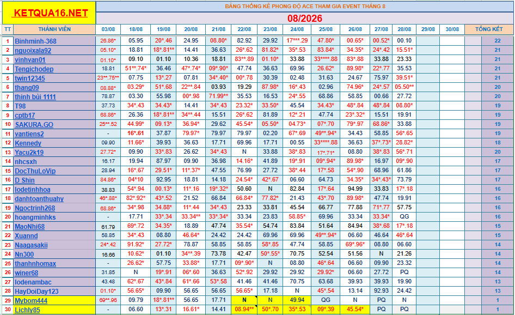Select the 24/08 date header
515x315 pixels.
click(x=297, y=29)
